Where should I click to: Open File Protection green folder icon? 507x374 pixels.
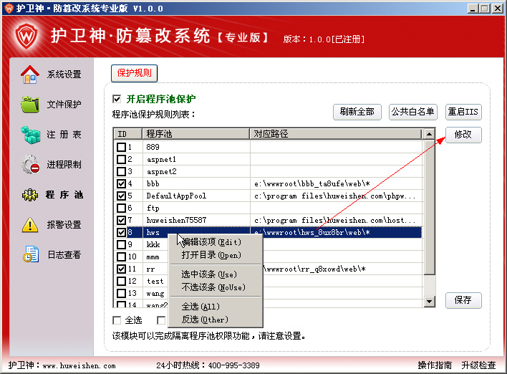pos(30,105)
